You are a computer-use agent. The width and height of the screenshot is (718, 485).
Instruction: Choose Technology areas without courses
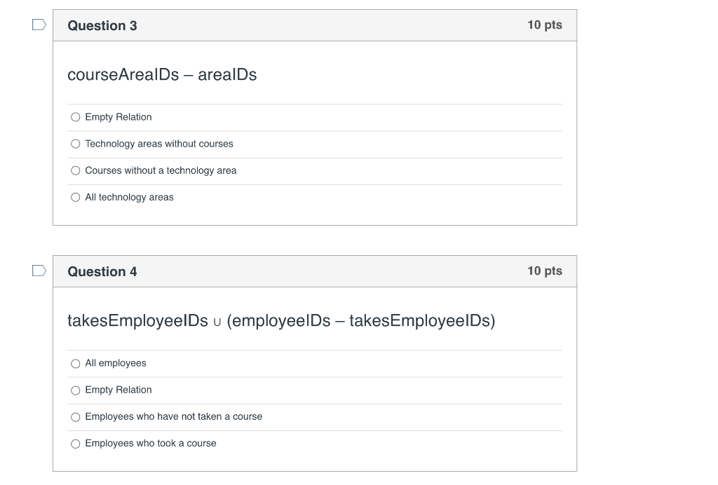click(x=76, y=144)
